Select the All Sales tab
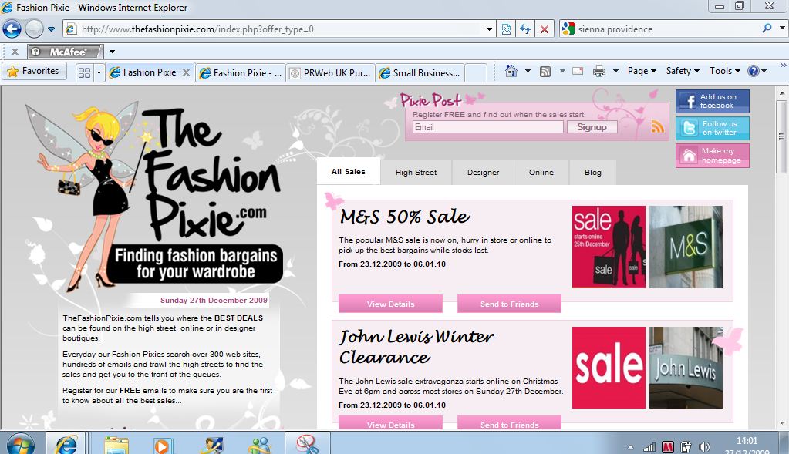Viewport: 789px width, 454px height. click(x=348, y=172)
